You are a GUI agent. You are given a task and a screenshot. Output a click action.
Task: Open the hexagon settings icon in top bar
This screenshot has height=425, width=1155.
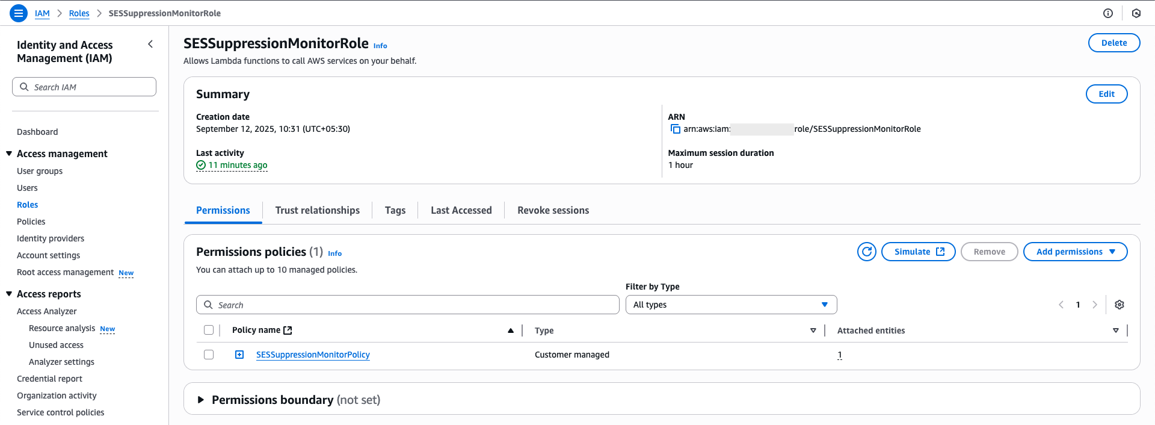click(1136, 13)
